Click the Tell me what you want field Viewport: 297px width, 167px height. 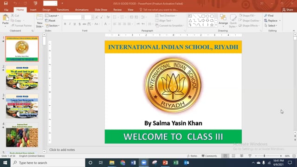[x=159, y=10]
